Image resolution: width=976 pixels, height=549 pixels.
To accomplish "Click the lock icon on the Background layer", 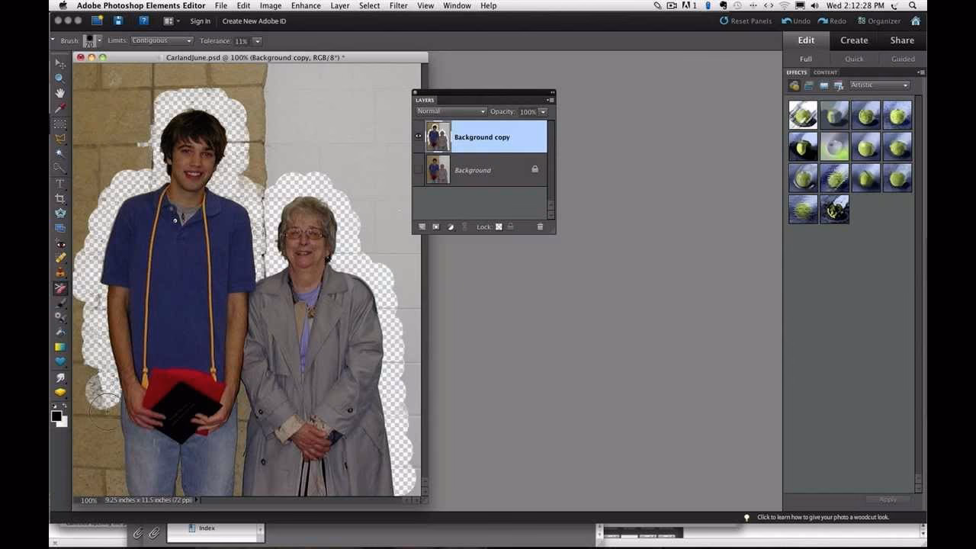I will coord(535,169).
